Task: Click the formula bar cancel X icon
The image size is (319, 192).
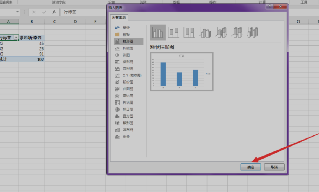Action: click(x=34, y=12)
